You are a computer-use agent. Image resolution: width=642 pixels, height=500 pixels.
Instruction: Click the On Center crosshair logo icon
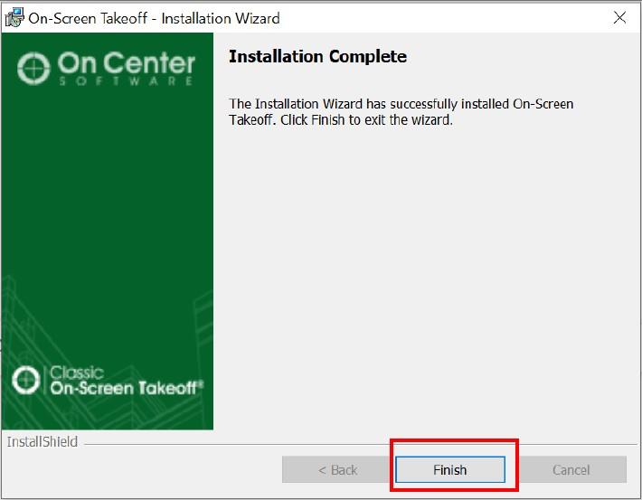[x=34, y=69]
